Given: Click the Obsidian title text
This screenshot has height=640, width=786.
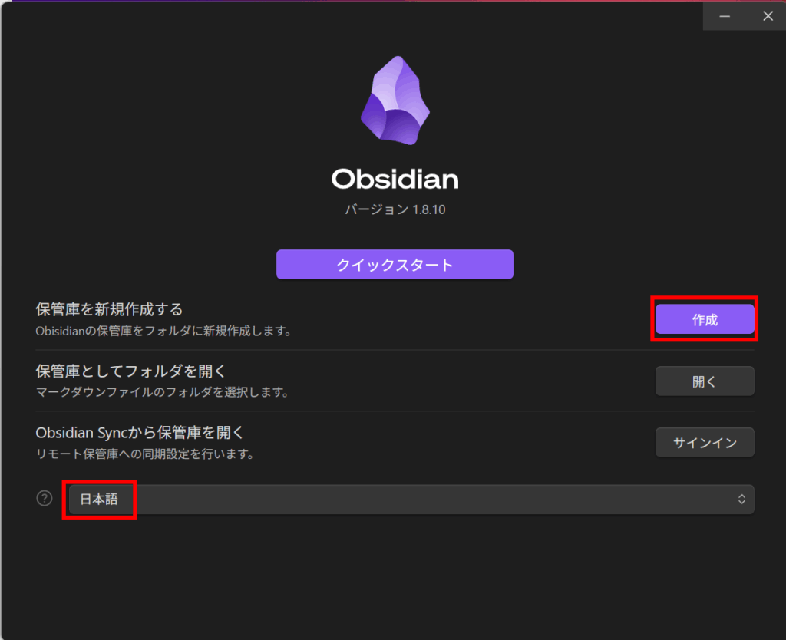Looking at the screenshot, I should click(395, 179).
